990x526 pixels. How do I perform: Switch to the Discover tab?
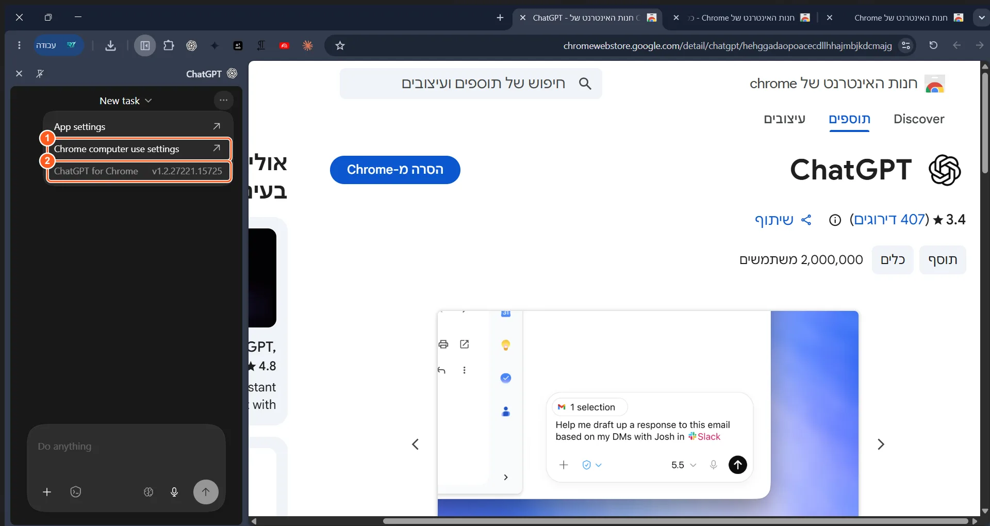click(919, 119)
